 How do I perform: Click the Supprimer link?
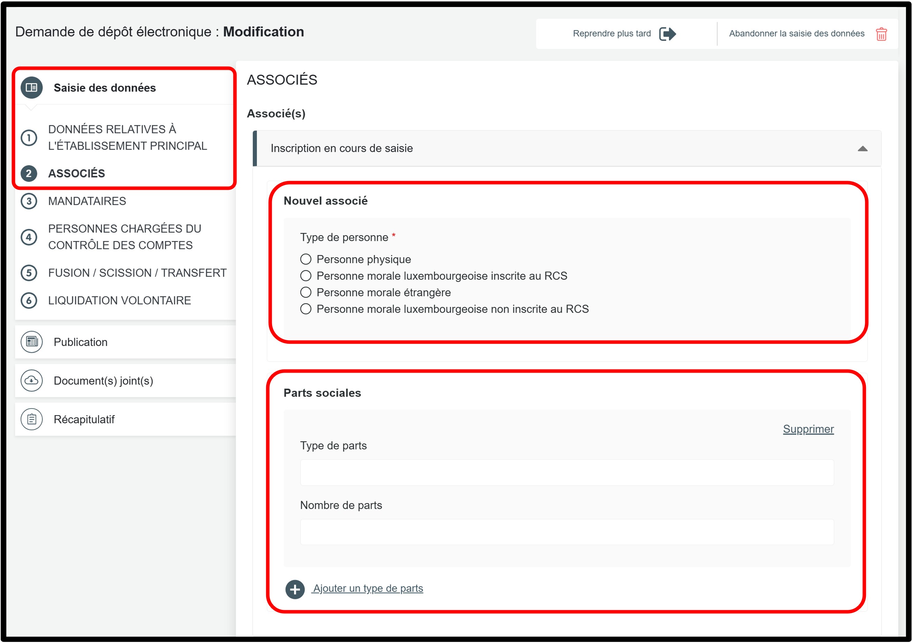pyautogui.click(x=808, y=429)
